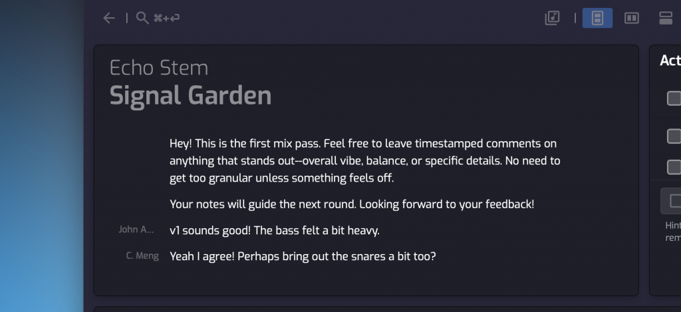Viewport: 681px width, 312px height.
Task: Switch to the side-by-side layout icon
Action: pyautogui.click(x=631, y=18)
